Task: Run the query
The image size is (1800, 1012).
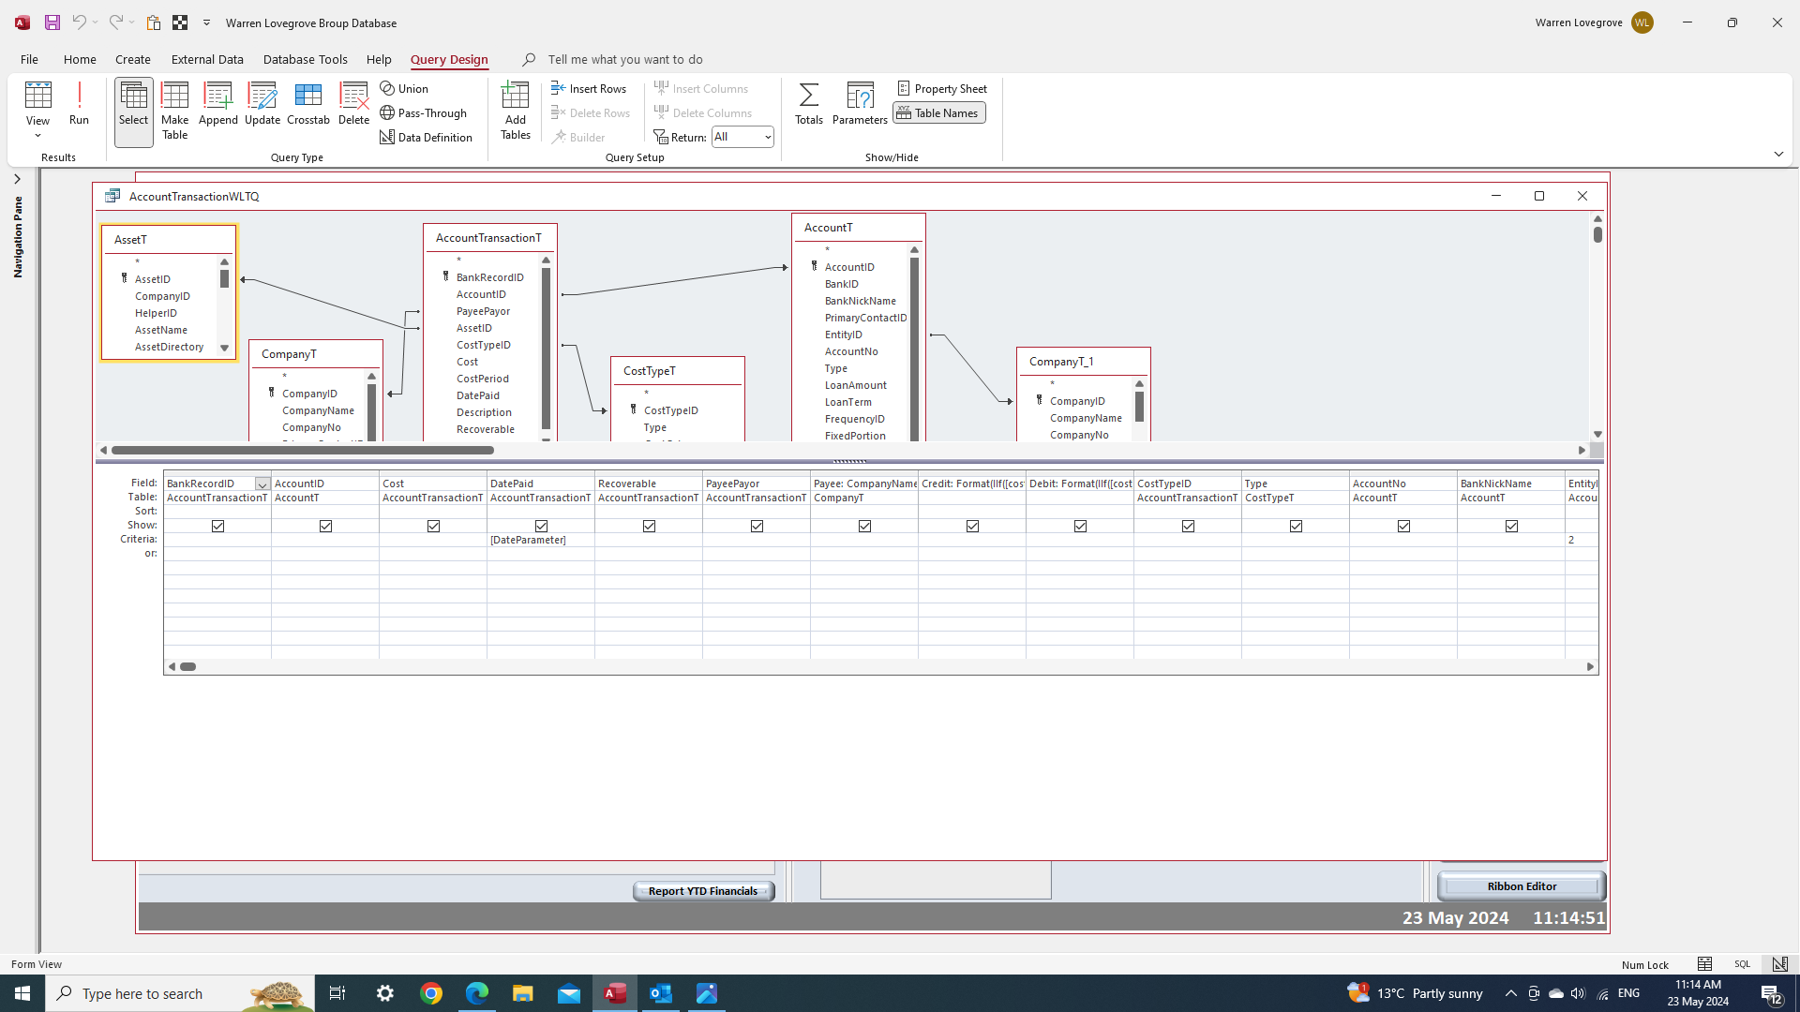Action: [79, 106]
